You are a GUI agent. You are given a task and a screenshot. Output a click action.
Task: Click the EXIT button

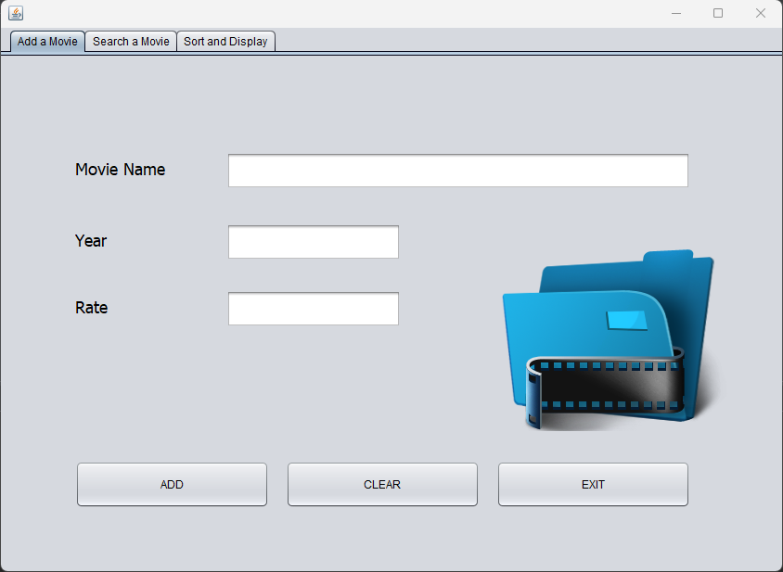[593, 485]
